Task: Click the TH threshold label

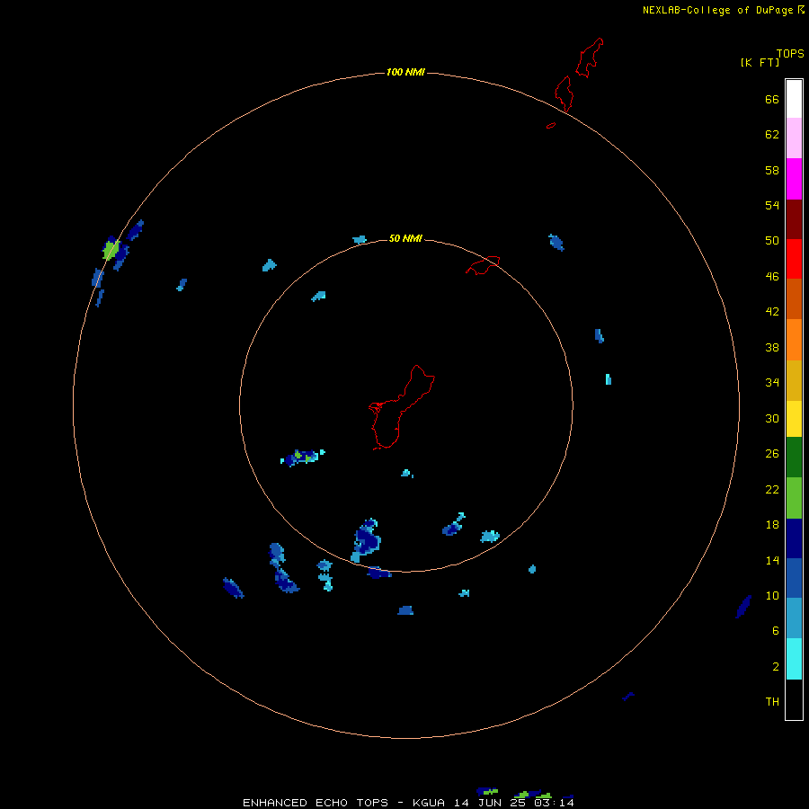Action: 772,702
